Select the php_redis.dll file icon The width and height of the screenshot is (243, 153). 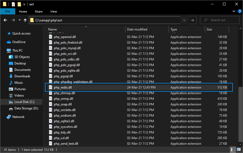pyautogui.click(x=51, y=87)
